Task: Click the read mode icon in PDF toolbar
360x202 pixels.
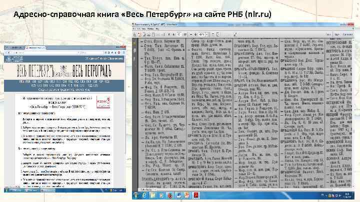Action: (235, 34)
